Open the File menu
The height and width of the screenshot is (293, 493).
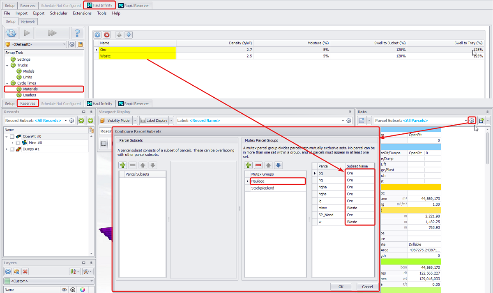coord(7,13)
